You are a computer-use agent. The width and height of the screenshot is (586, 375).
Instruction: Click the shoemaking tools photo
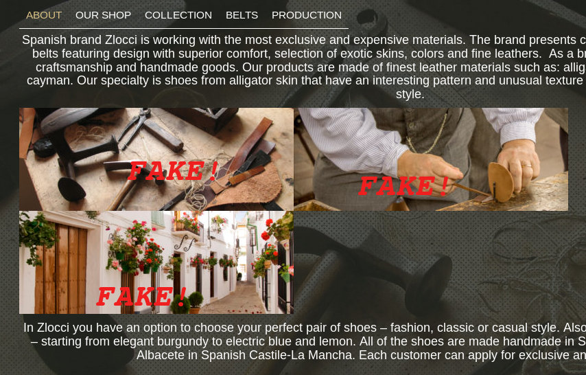156,159
